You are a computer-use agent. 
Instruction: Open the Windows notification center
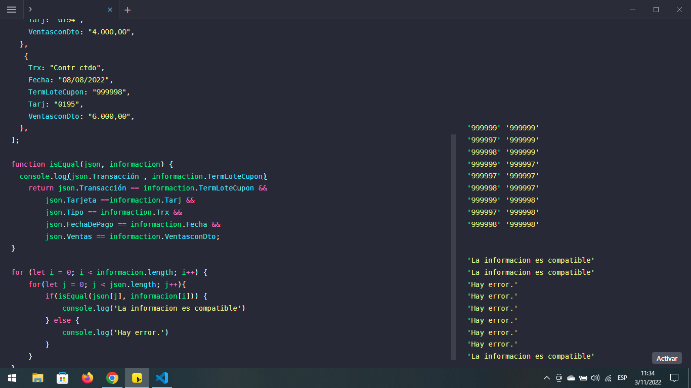(674, 378)
